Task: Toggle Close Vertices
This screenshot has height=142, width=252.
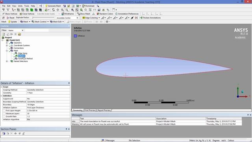Action: click(x=27, y=14)
